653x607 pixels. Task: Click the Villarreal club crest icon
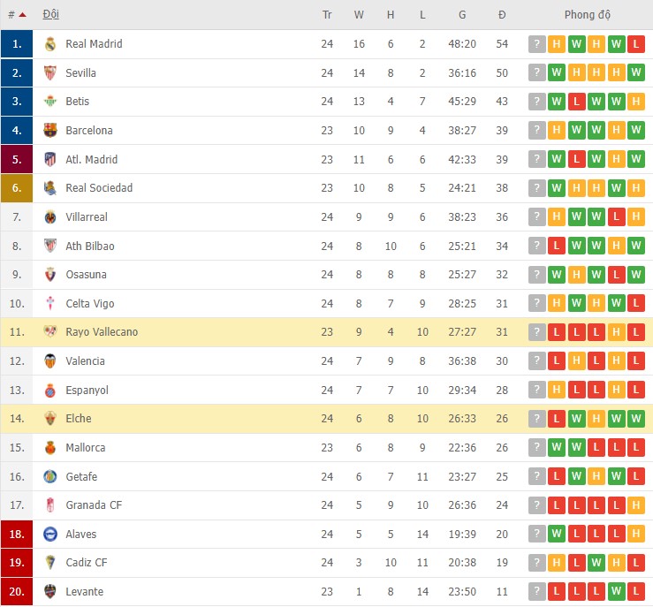pos(50,217)
